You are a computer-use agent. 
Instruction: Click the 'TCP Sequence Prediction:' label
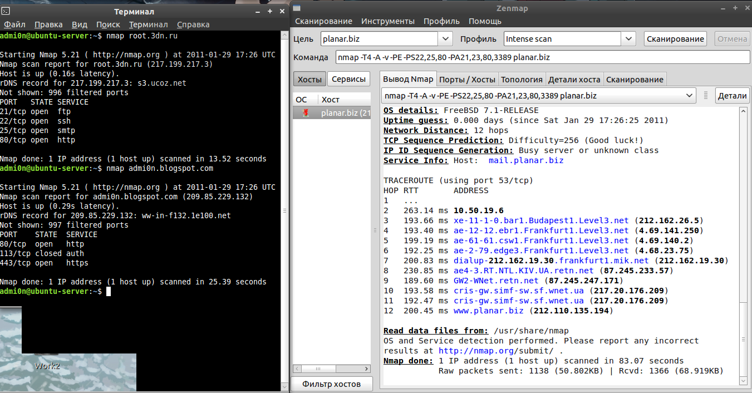click(x=444, y=140)
